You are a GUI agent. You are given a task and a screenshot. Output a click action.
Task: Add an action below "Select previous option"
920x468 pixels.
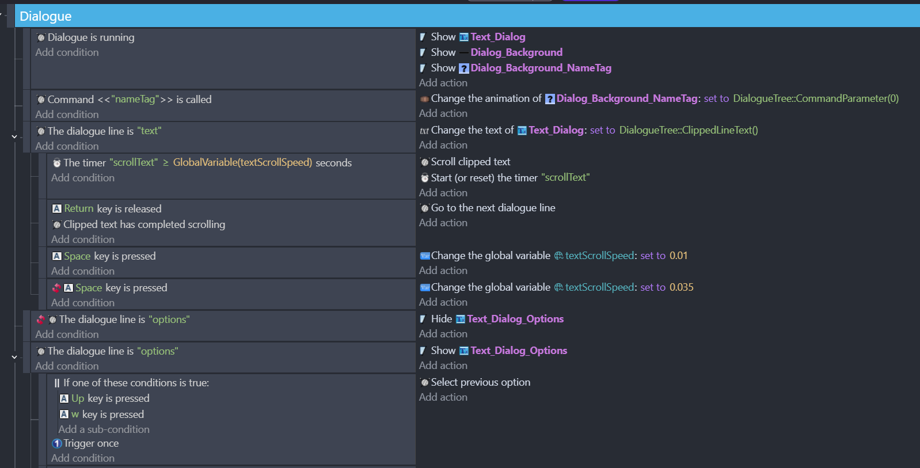coord(443,397)
